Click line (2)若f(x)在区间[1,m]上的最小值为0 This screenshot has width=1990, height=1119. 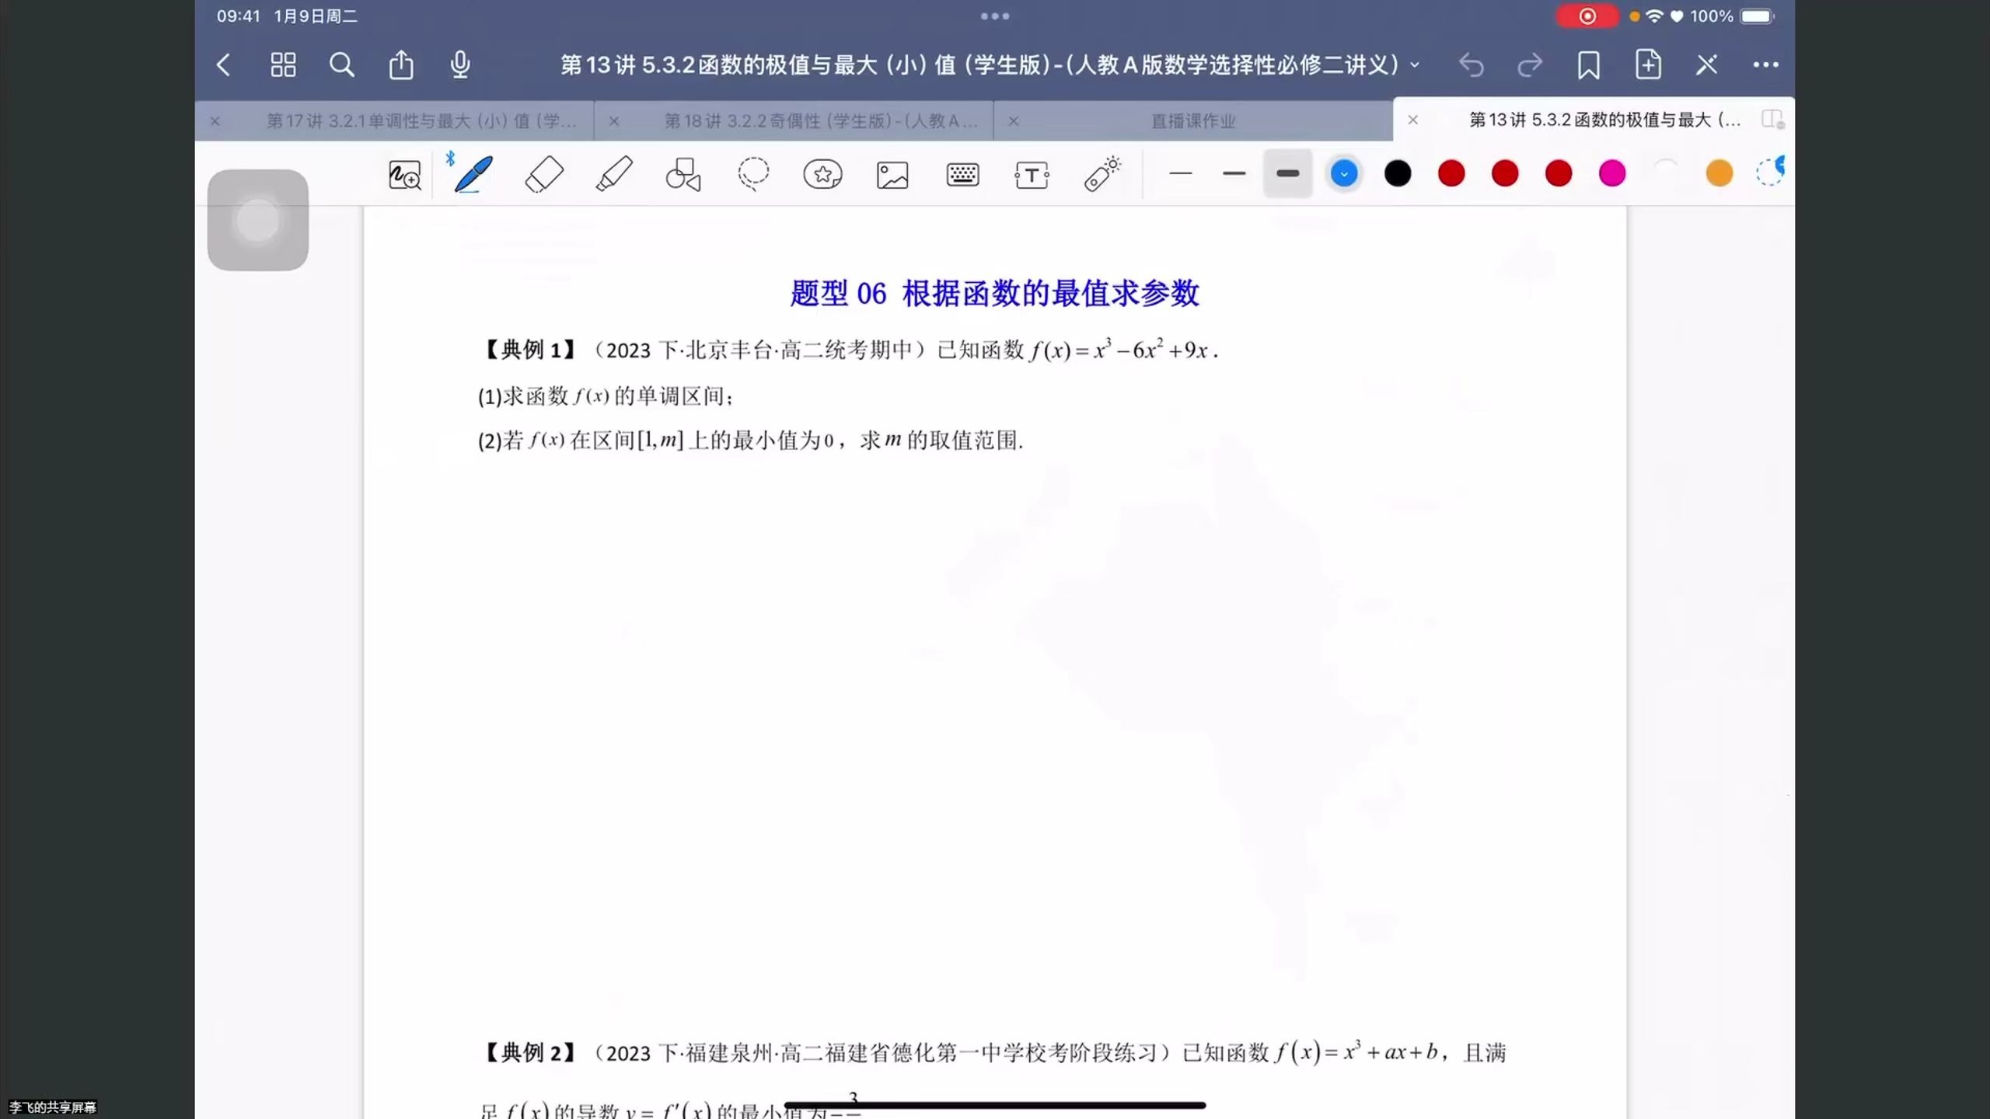coord(750,441)
